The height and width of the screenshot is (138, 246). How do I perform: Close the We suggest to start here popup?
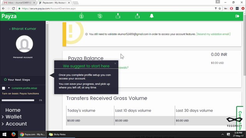click(115, 63)
